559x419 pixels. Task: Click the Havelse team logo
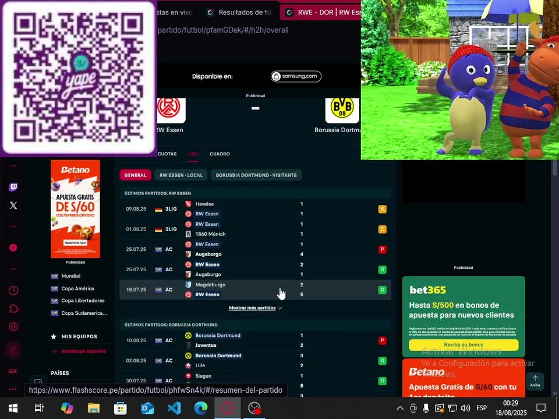pyautogui.click(x=188, y=204)
